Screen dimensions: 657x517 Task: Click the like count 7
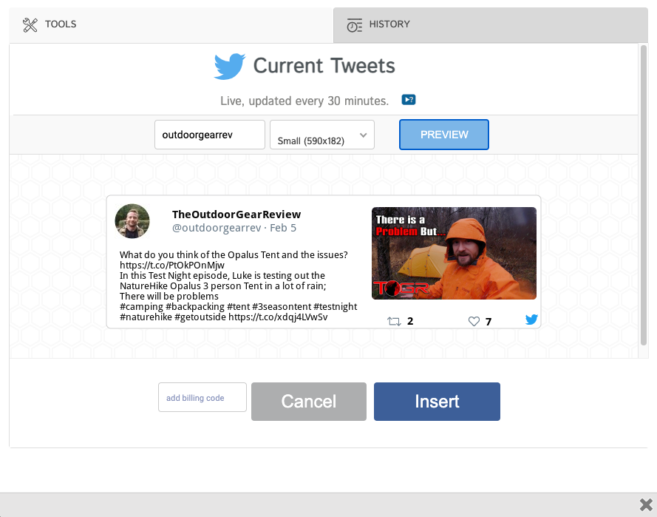pyautogui.click(x=489, y=322)
